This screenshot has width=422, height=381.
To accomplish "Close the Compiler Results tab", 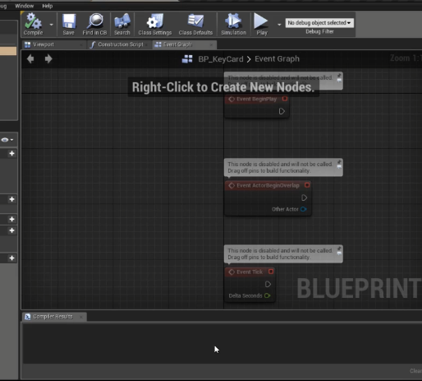I will pyautogui.click(x=81, y=317).
